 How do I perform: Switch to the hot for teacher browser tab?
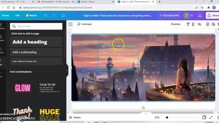tap(13, 2)
